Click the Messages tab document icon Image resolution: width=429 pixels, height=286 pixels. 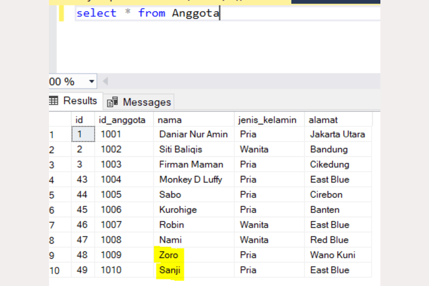click(113, 102)
